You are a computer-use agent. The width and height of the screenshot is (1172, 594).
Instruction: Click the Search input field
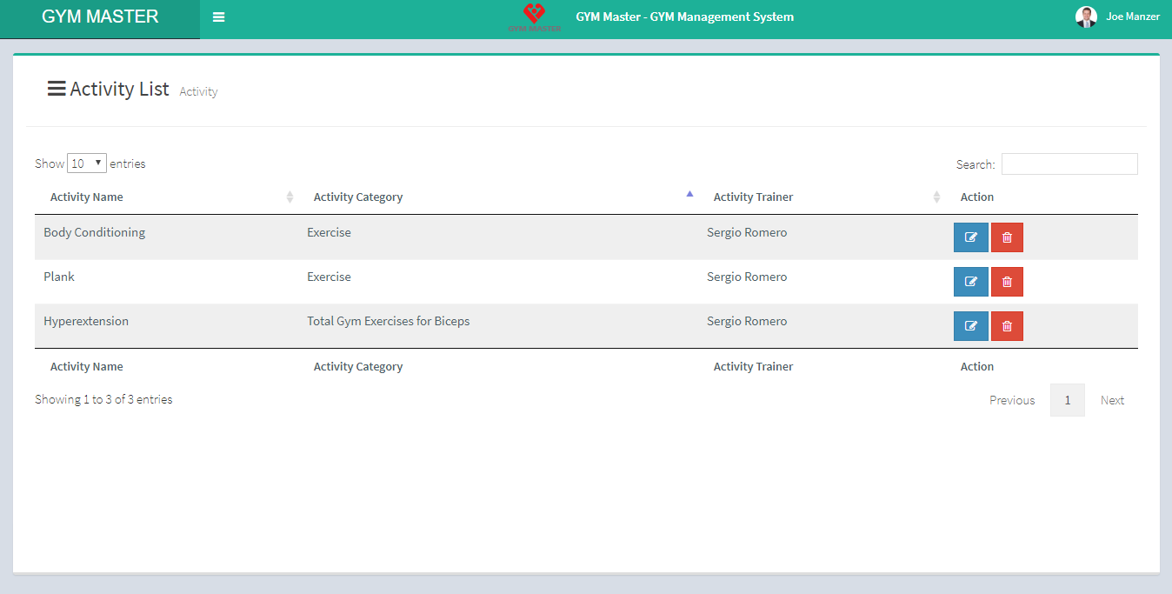tap(1069, 164)
